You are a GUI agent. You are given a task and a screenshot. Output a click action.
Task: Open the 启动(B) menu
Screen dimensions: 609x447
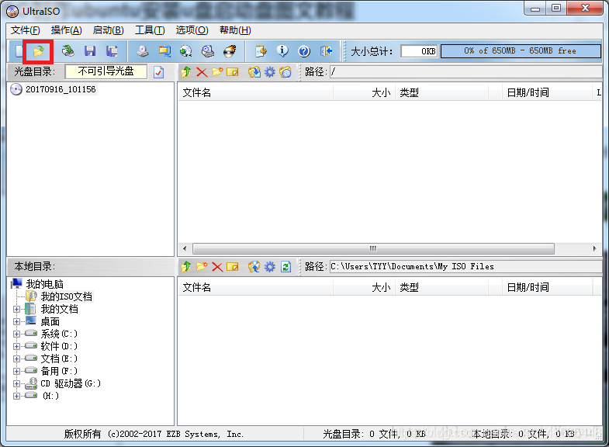[x=109, y=30]
